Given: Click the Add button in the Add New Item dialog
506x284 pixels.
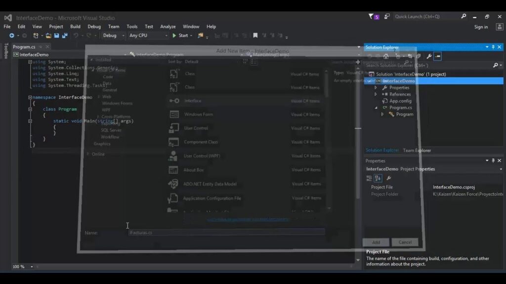Looking at the screenshot, I should pyautogui.click(x=376, y=242).
